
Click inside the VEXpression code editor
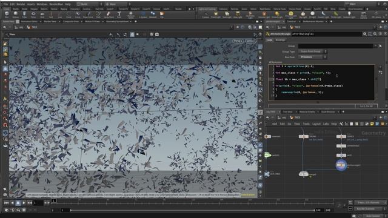click(321, 82)
